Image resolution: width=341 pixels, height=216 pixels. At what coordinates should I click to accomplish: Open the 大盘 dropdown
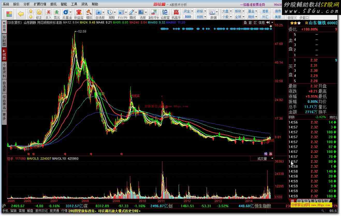227,11
